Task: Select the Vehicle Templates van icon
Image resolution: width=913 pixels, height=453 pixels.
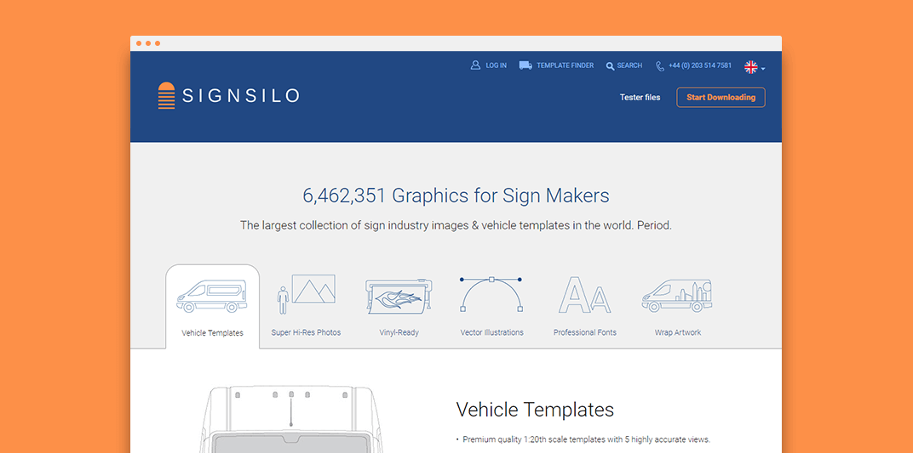Action: tap(211, 297)
